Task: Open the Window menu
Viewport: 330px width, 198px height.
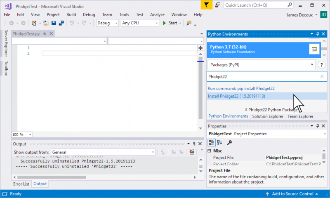Action: point(179,14)
